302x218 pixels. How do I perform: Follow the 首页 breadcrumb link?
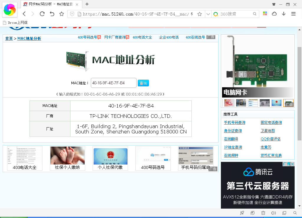[9, 38]
